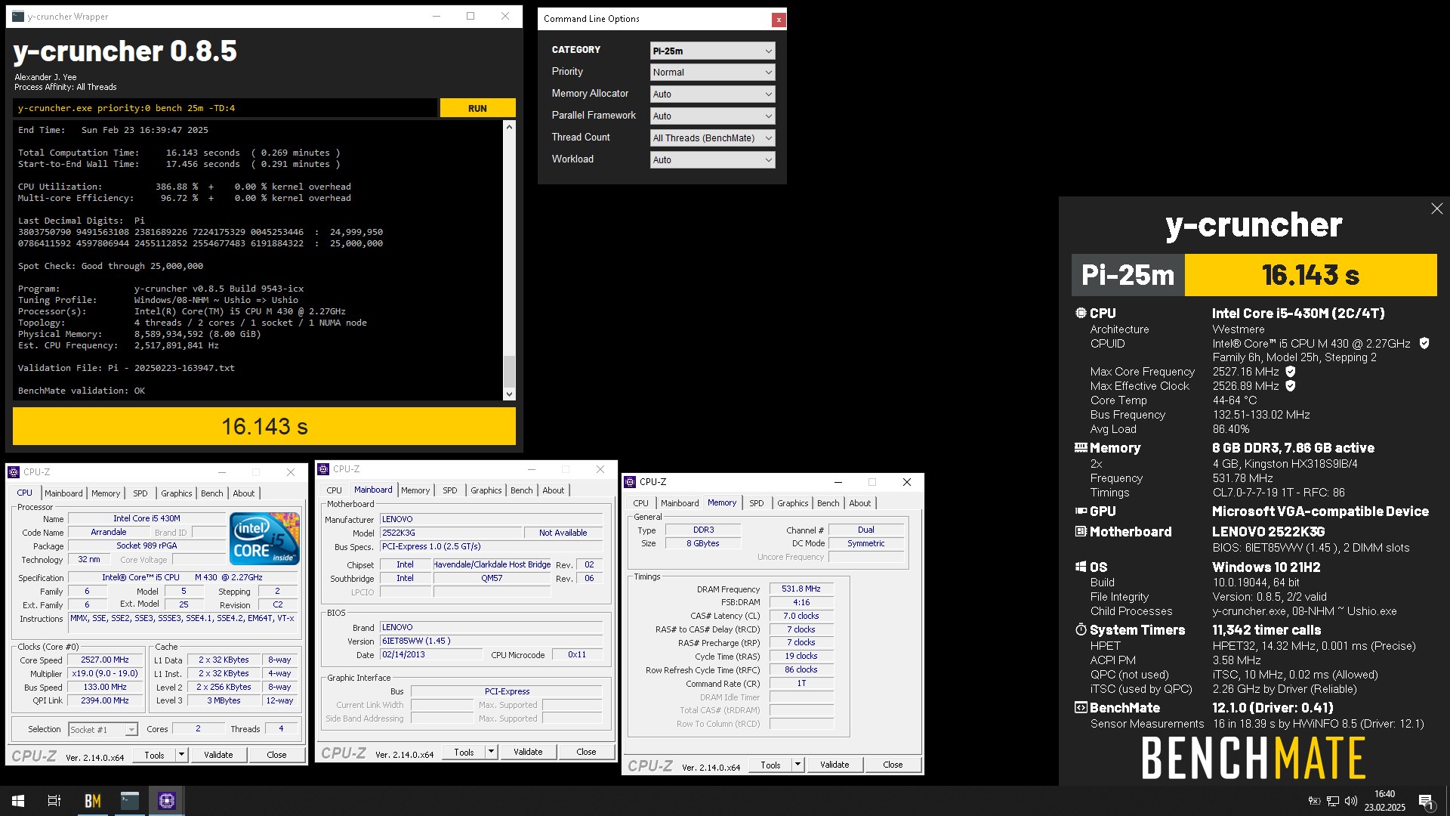1450x816 pixels.
Task: Switch to SPD tab in left CPU-Z window
Action: pos(140,493)
